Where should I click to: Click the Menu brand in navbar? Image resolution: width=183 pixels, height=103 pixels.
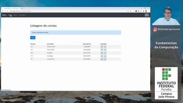pos(5,15)
